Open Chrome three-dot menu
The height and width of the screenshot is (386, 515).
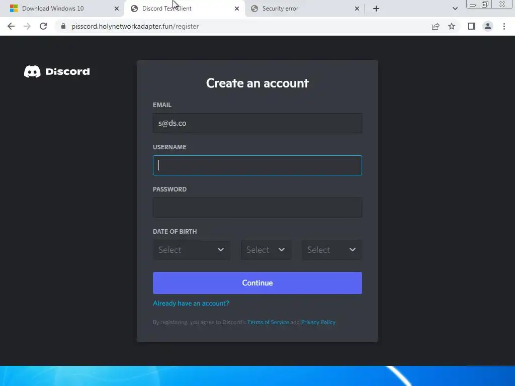click(504, 26)
